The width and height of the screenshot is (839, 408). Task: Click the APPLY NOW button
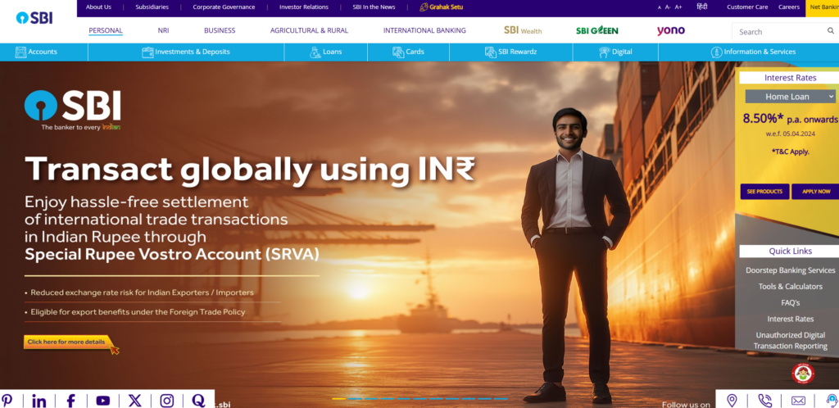(815, 192)
